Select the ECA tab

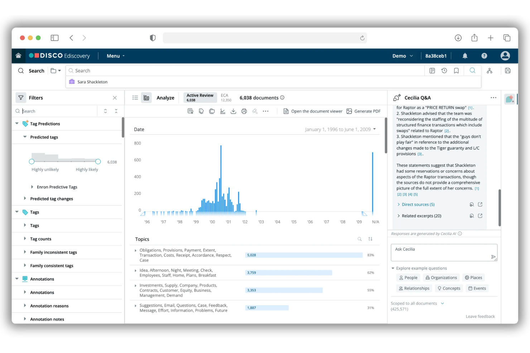point(226,98)
